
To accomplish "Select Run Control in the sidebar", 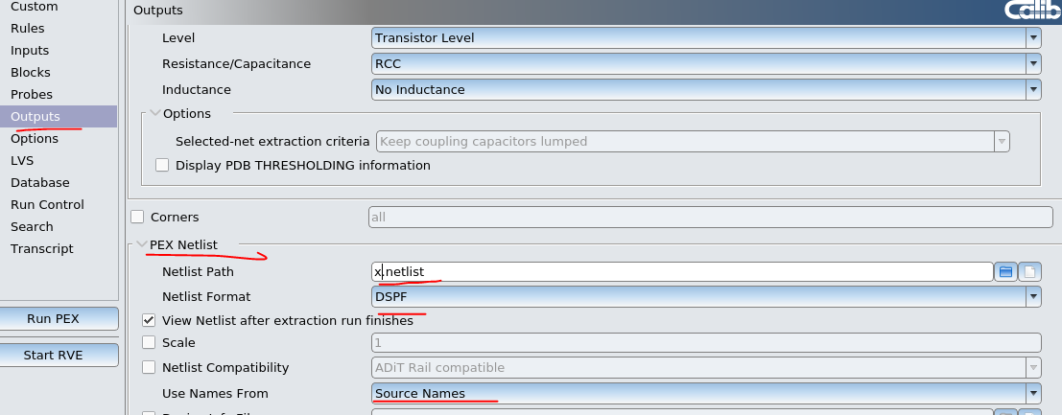I will [47, 205].
